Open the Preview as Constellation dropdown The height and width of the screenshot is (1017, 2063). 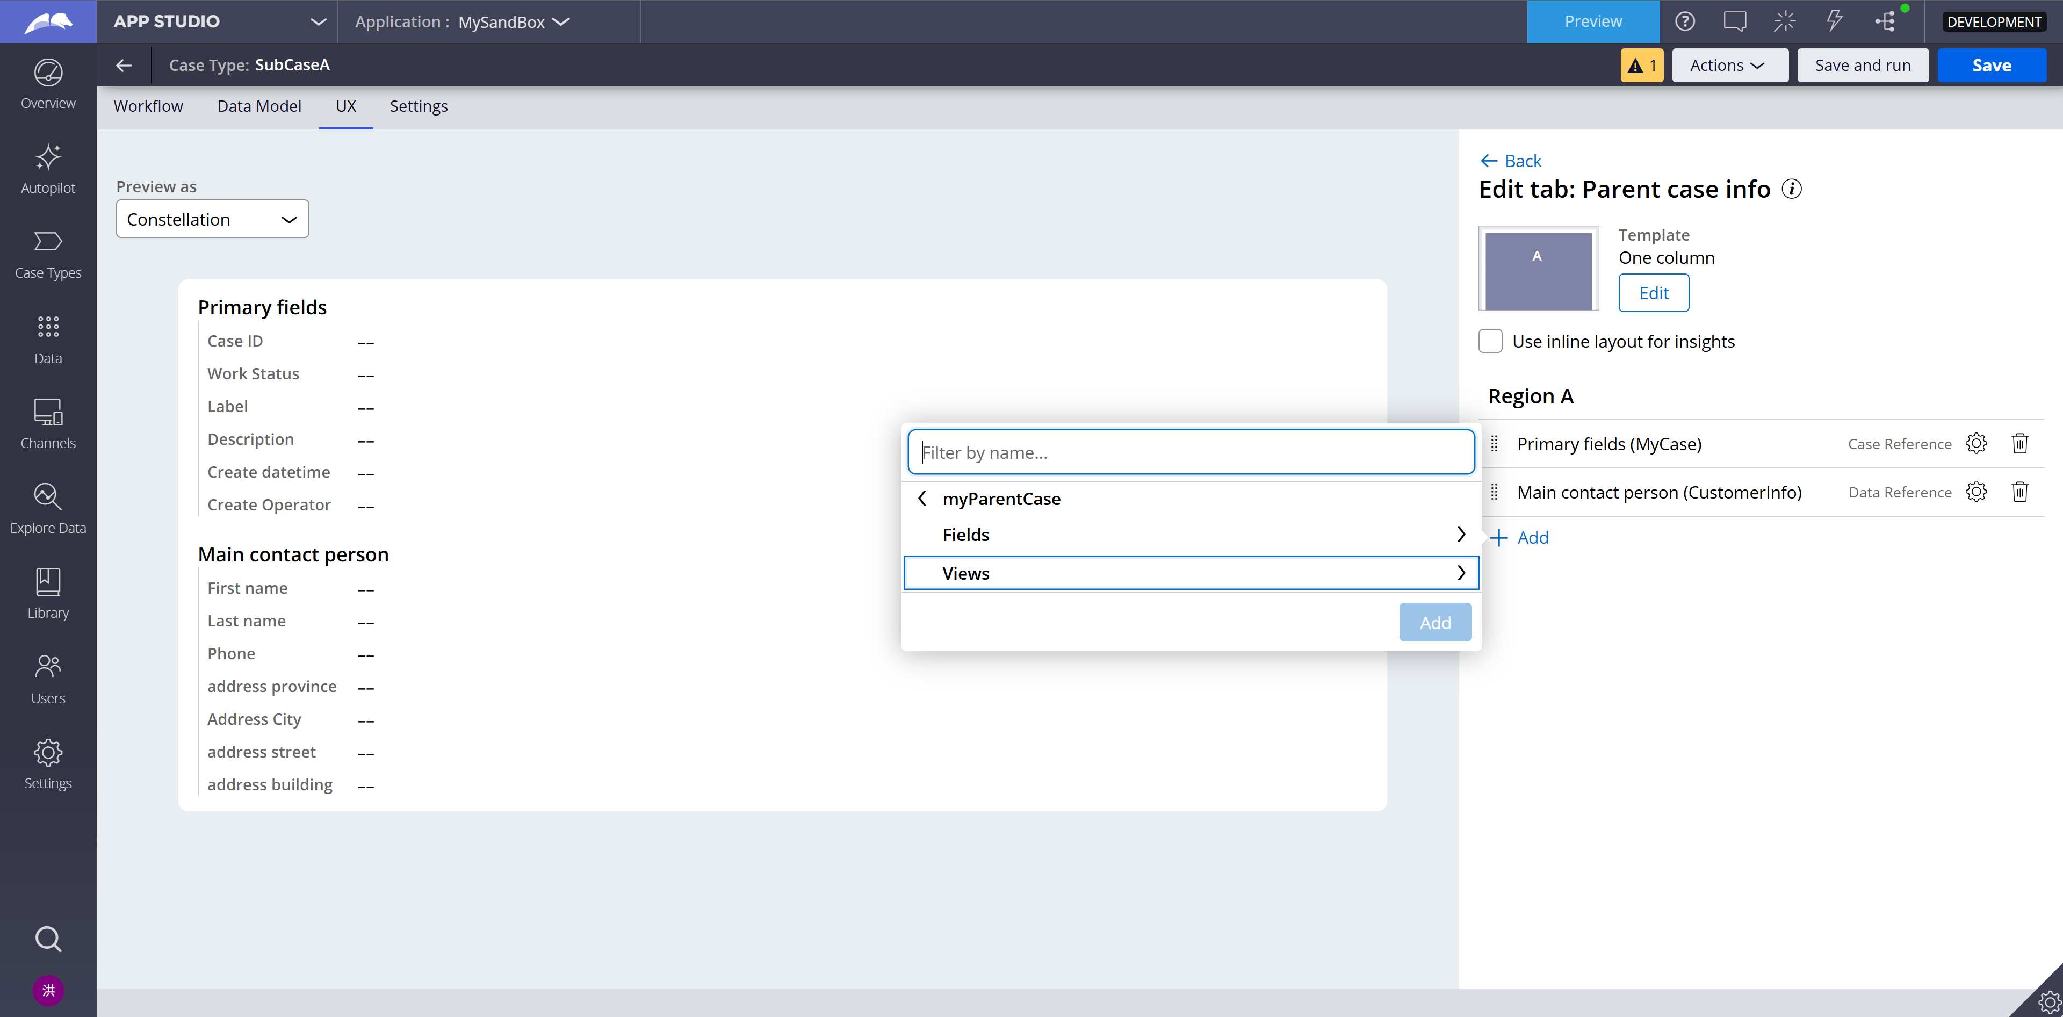click(x=212, y=219)
